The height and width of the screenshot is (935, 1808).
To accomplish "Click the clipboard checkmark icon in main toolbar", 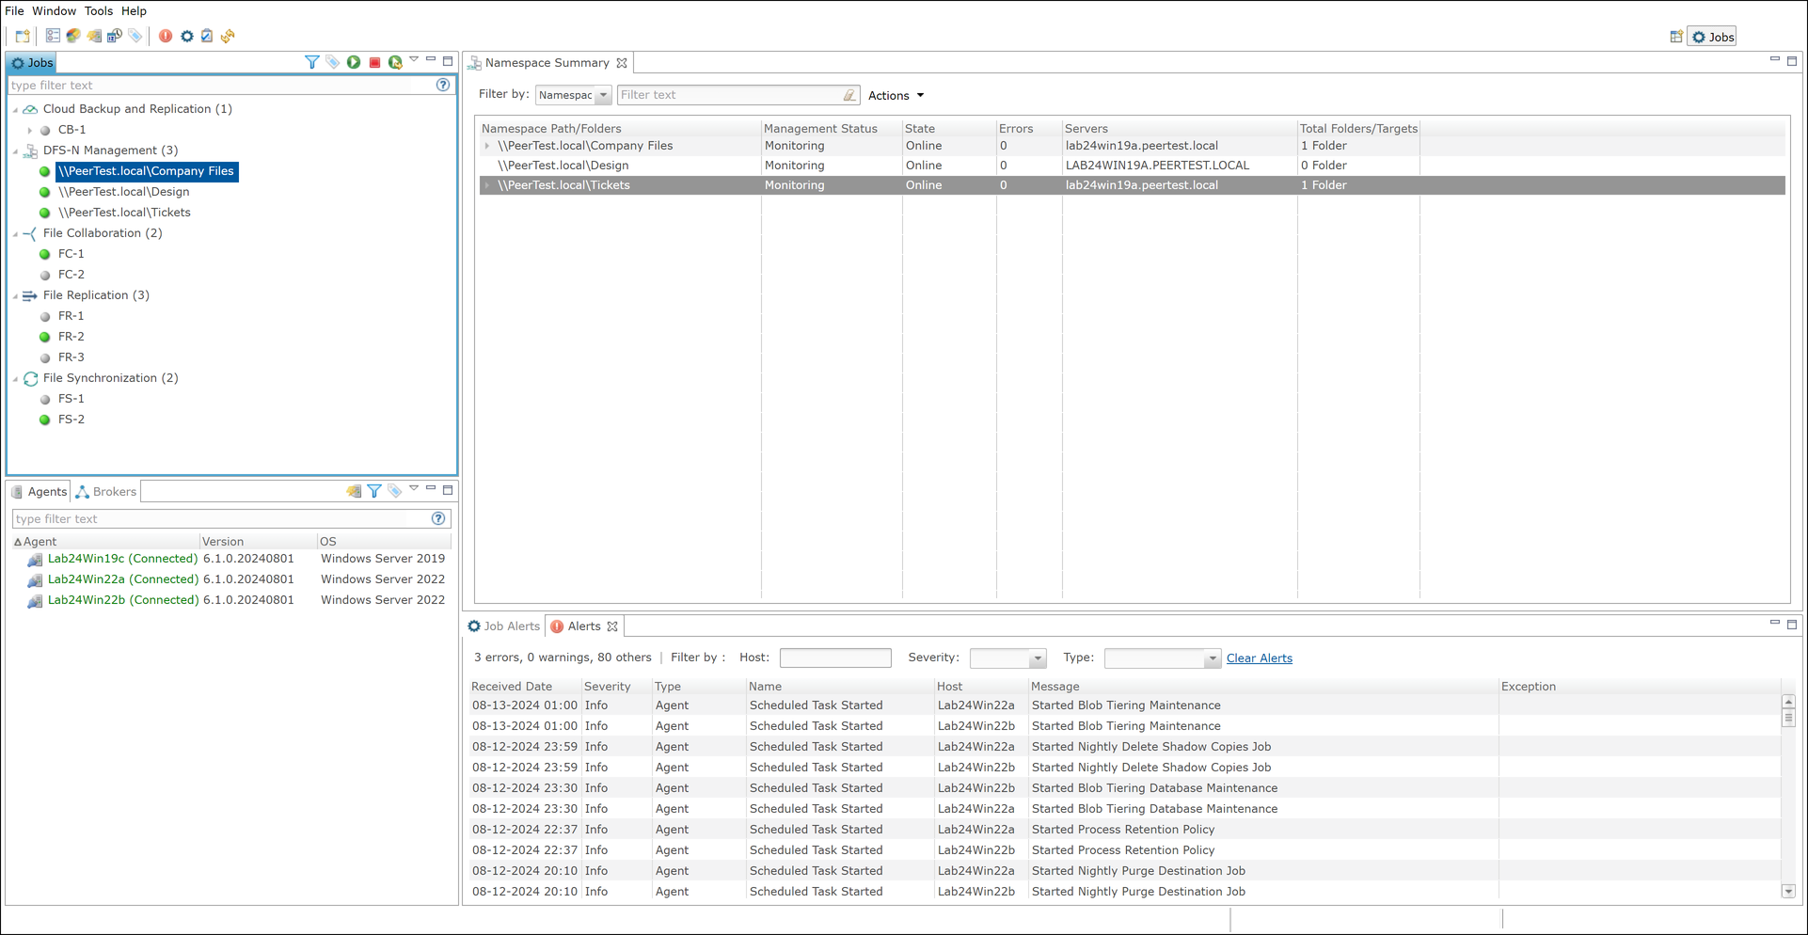I will (207, 36).
